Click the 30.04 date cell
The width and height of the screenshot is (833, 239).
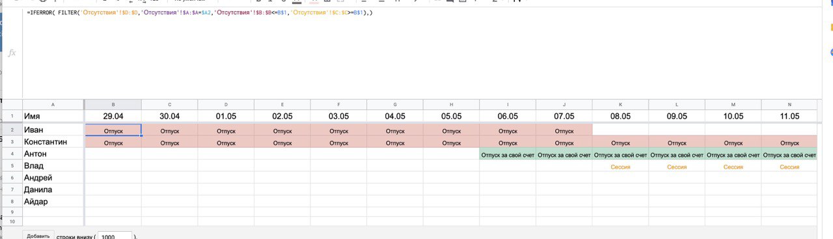pyautogui.click(x=170, y=117)
